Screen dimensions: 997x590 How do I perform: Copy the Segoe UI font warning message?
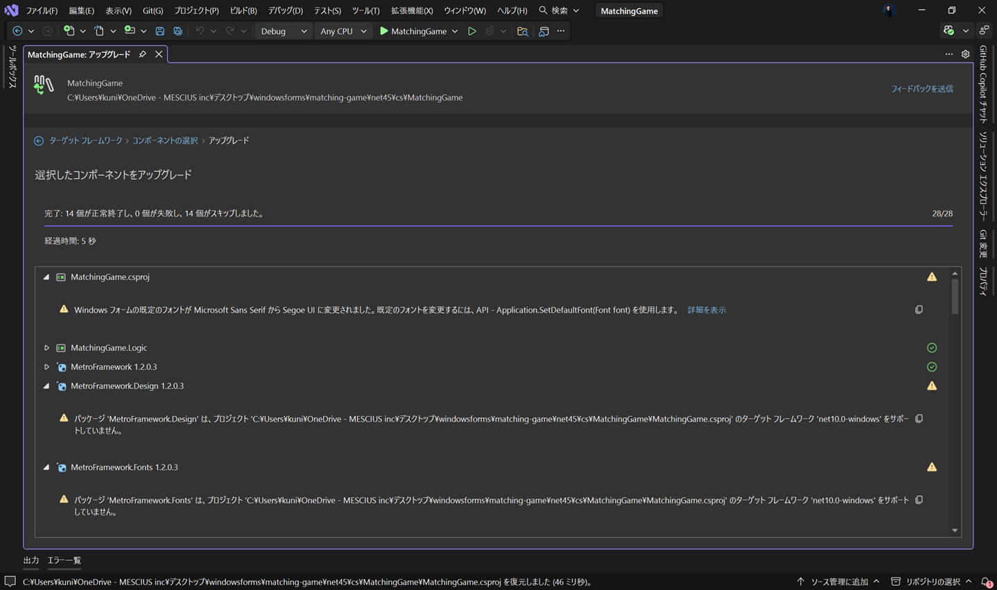coord(919,310)
